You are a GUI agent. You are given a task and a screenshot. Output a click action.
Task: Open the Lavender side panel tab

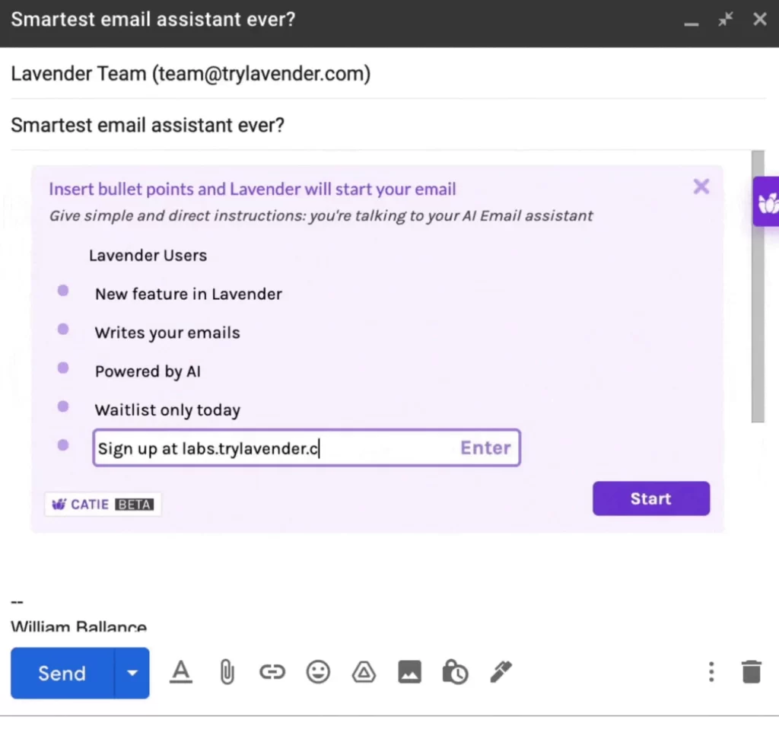point(766,202)
